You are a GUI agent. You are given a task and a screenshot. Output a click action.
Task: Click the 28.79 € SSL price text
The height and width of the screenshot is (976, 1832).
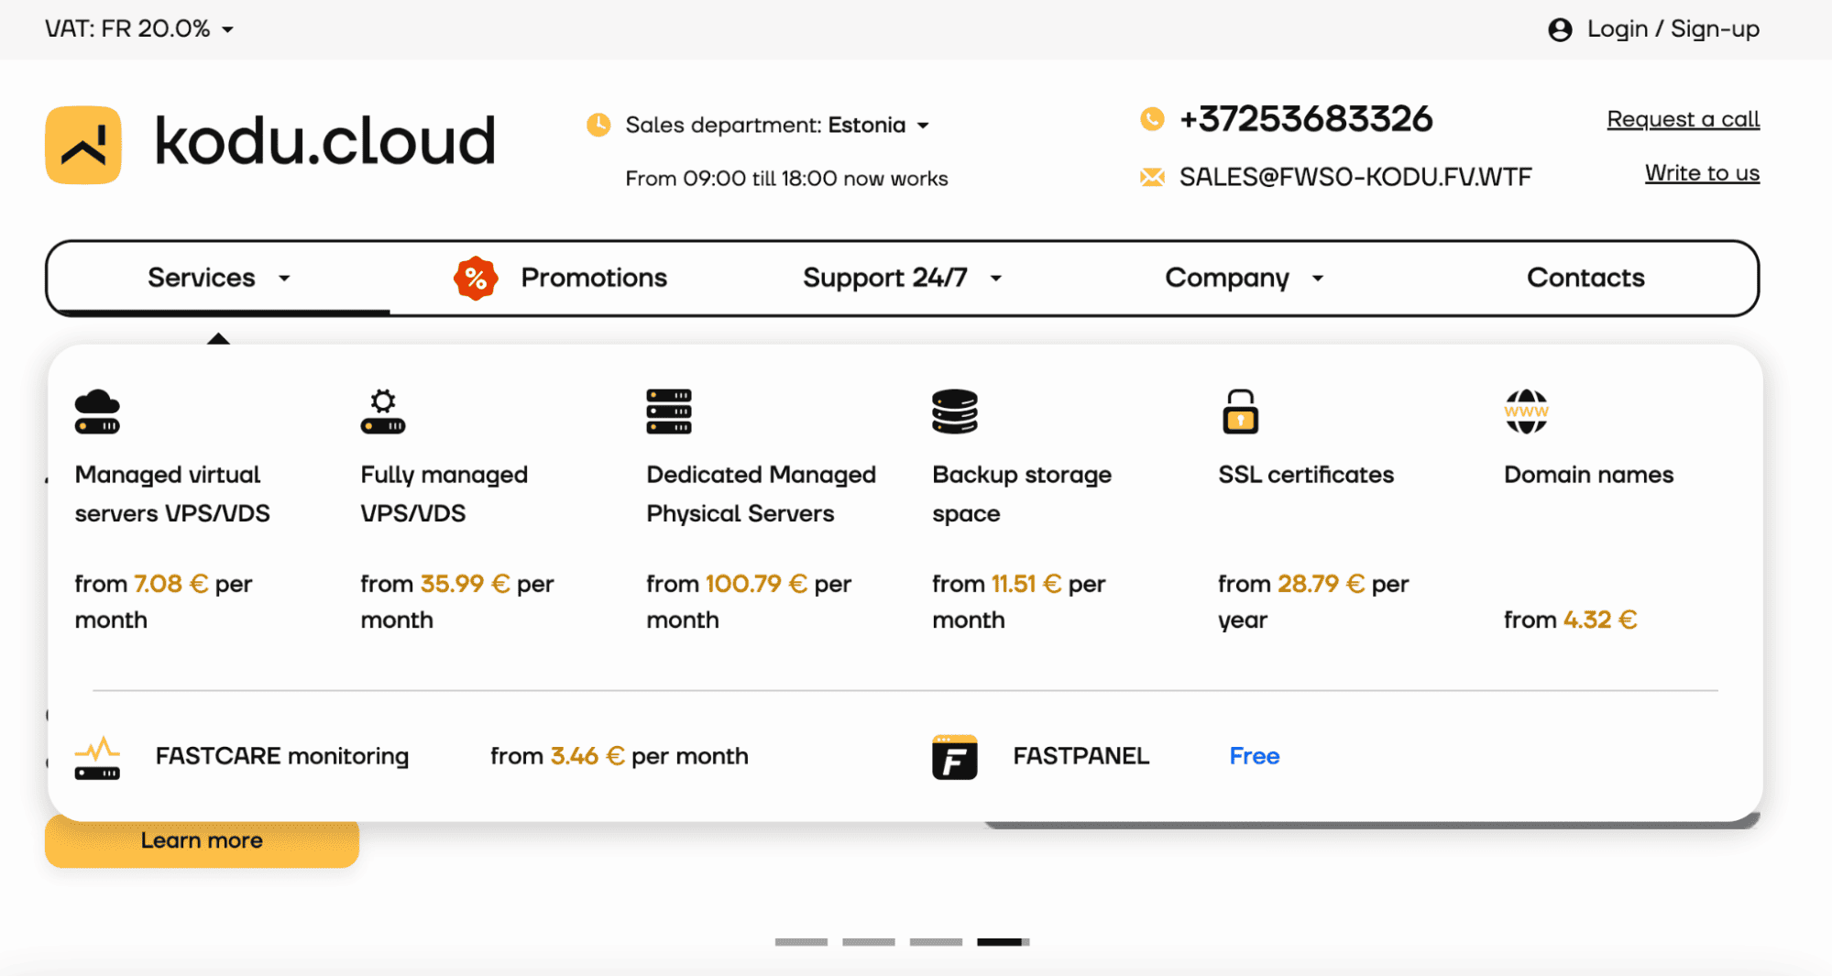pos(1322,584)
